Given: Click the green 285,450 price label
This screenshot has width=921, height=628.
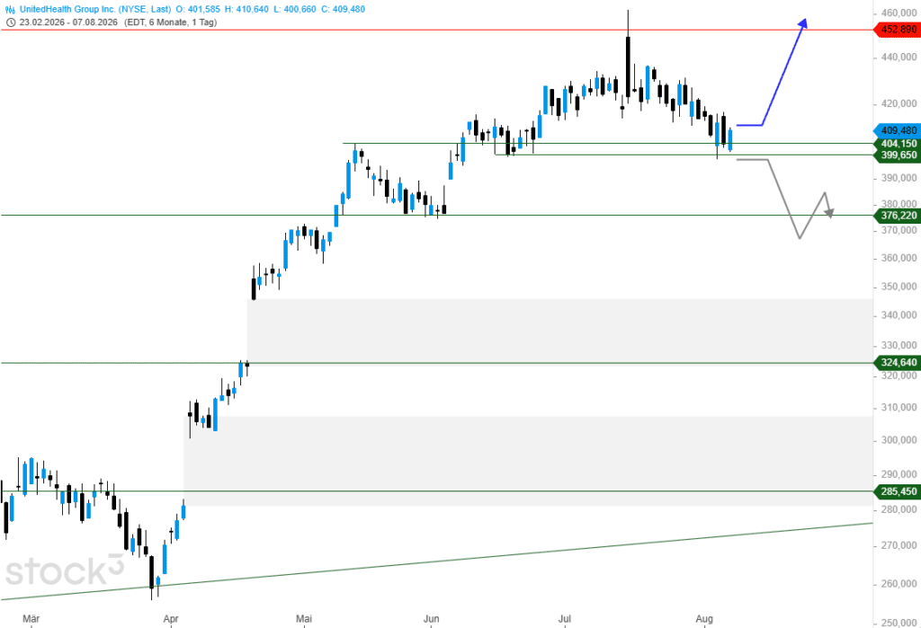Looking at the screenshot, I should [x=898, y=491].
